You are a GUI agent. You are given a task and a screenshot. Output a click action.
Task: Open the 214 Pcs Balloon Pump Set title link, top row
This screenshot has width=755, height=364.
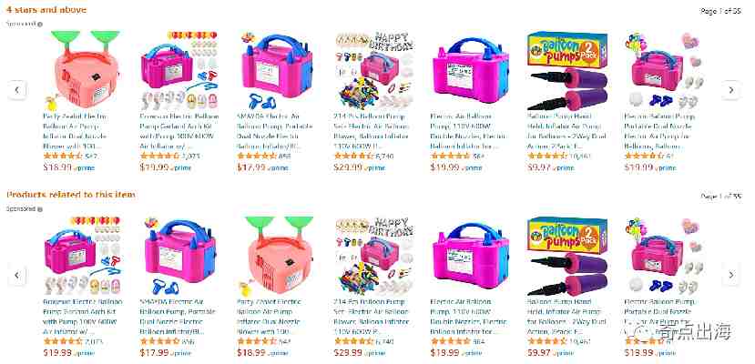[x=372, y=131]
